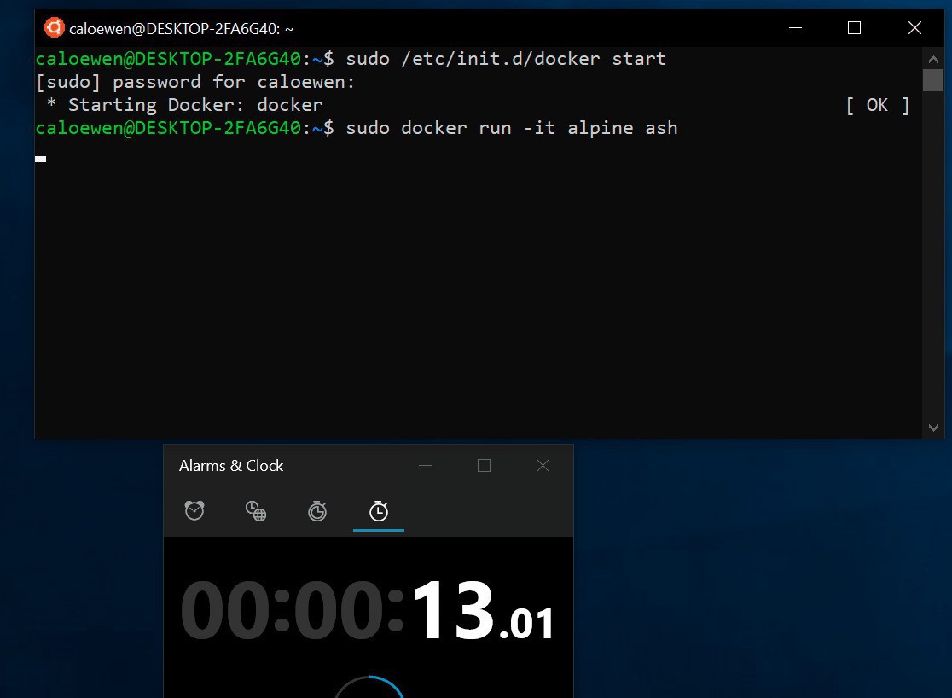Click the Alarms & Clock window title

coord(230,466)
